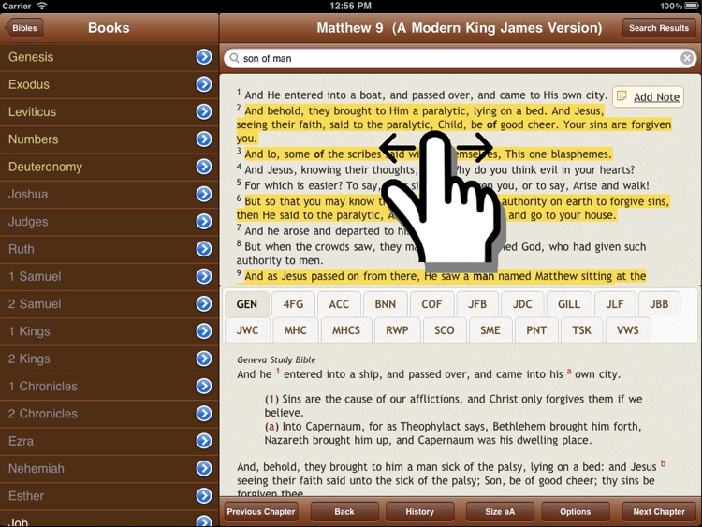
Task: Tap highlighted verse 9 about Matthew
Action: click(442, 276)
